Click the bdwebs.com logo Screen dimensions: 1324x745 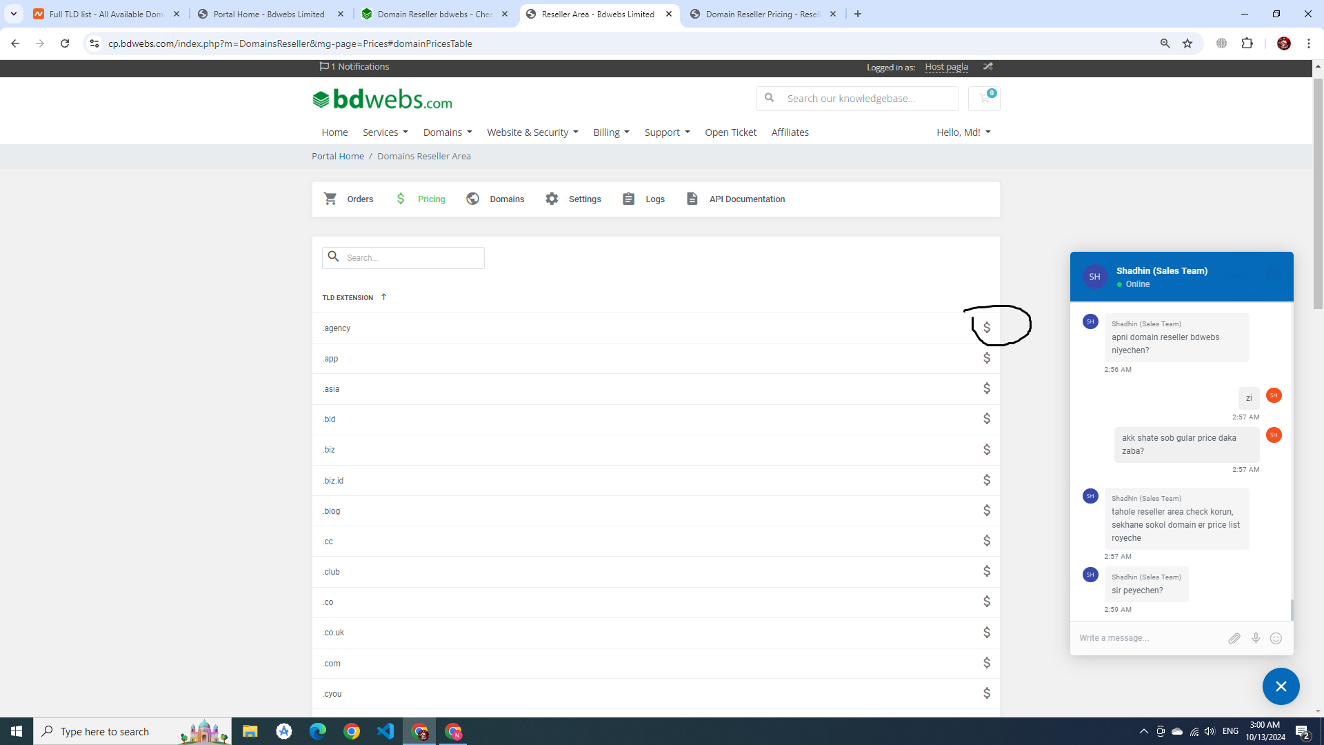coord(383,99)
